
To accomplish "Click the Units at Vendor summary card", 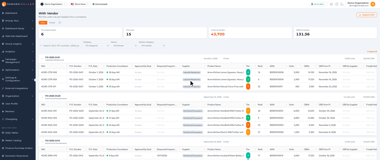I will 250,33.
